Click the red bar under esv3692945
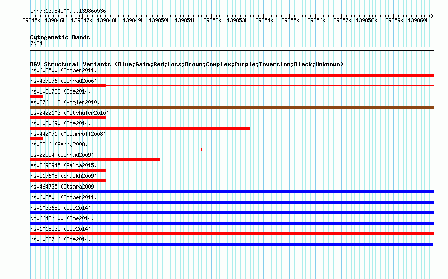Image resolution: width=448 pixels, height=279 pixels. click(x=68, y=170)
